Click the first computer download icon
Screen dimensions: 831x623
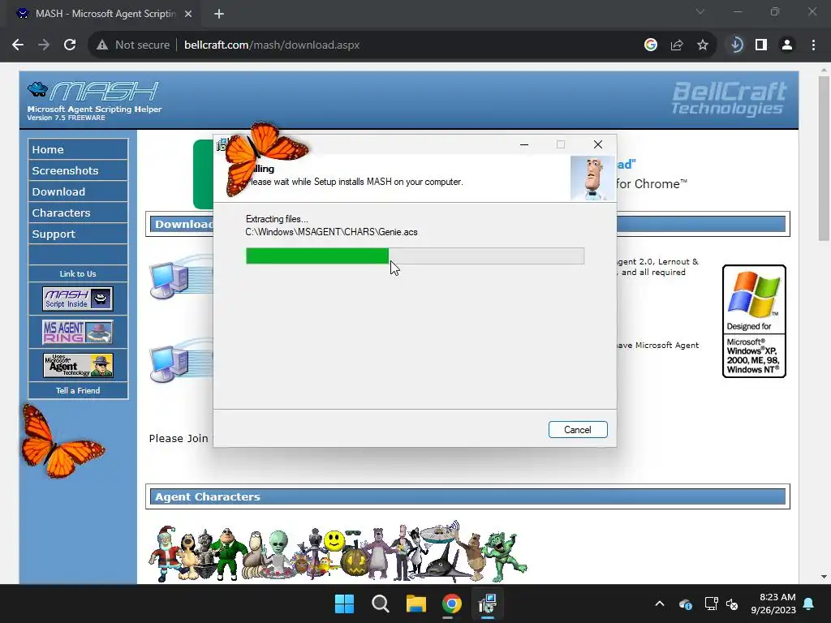point(170,280)
